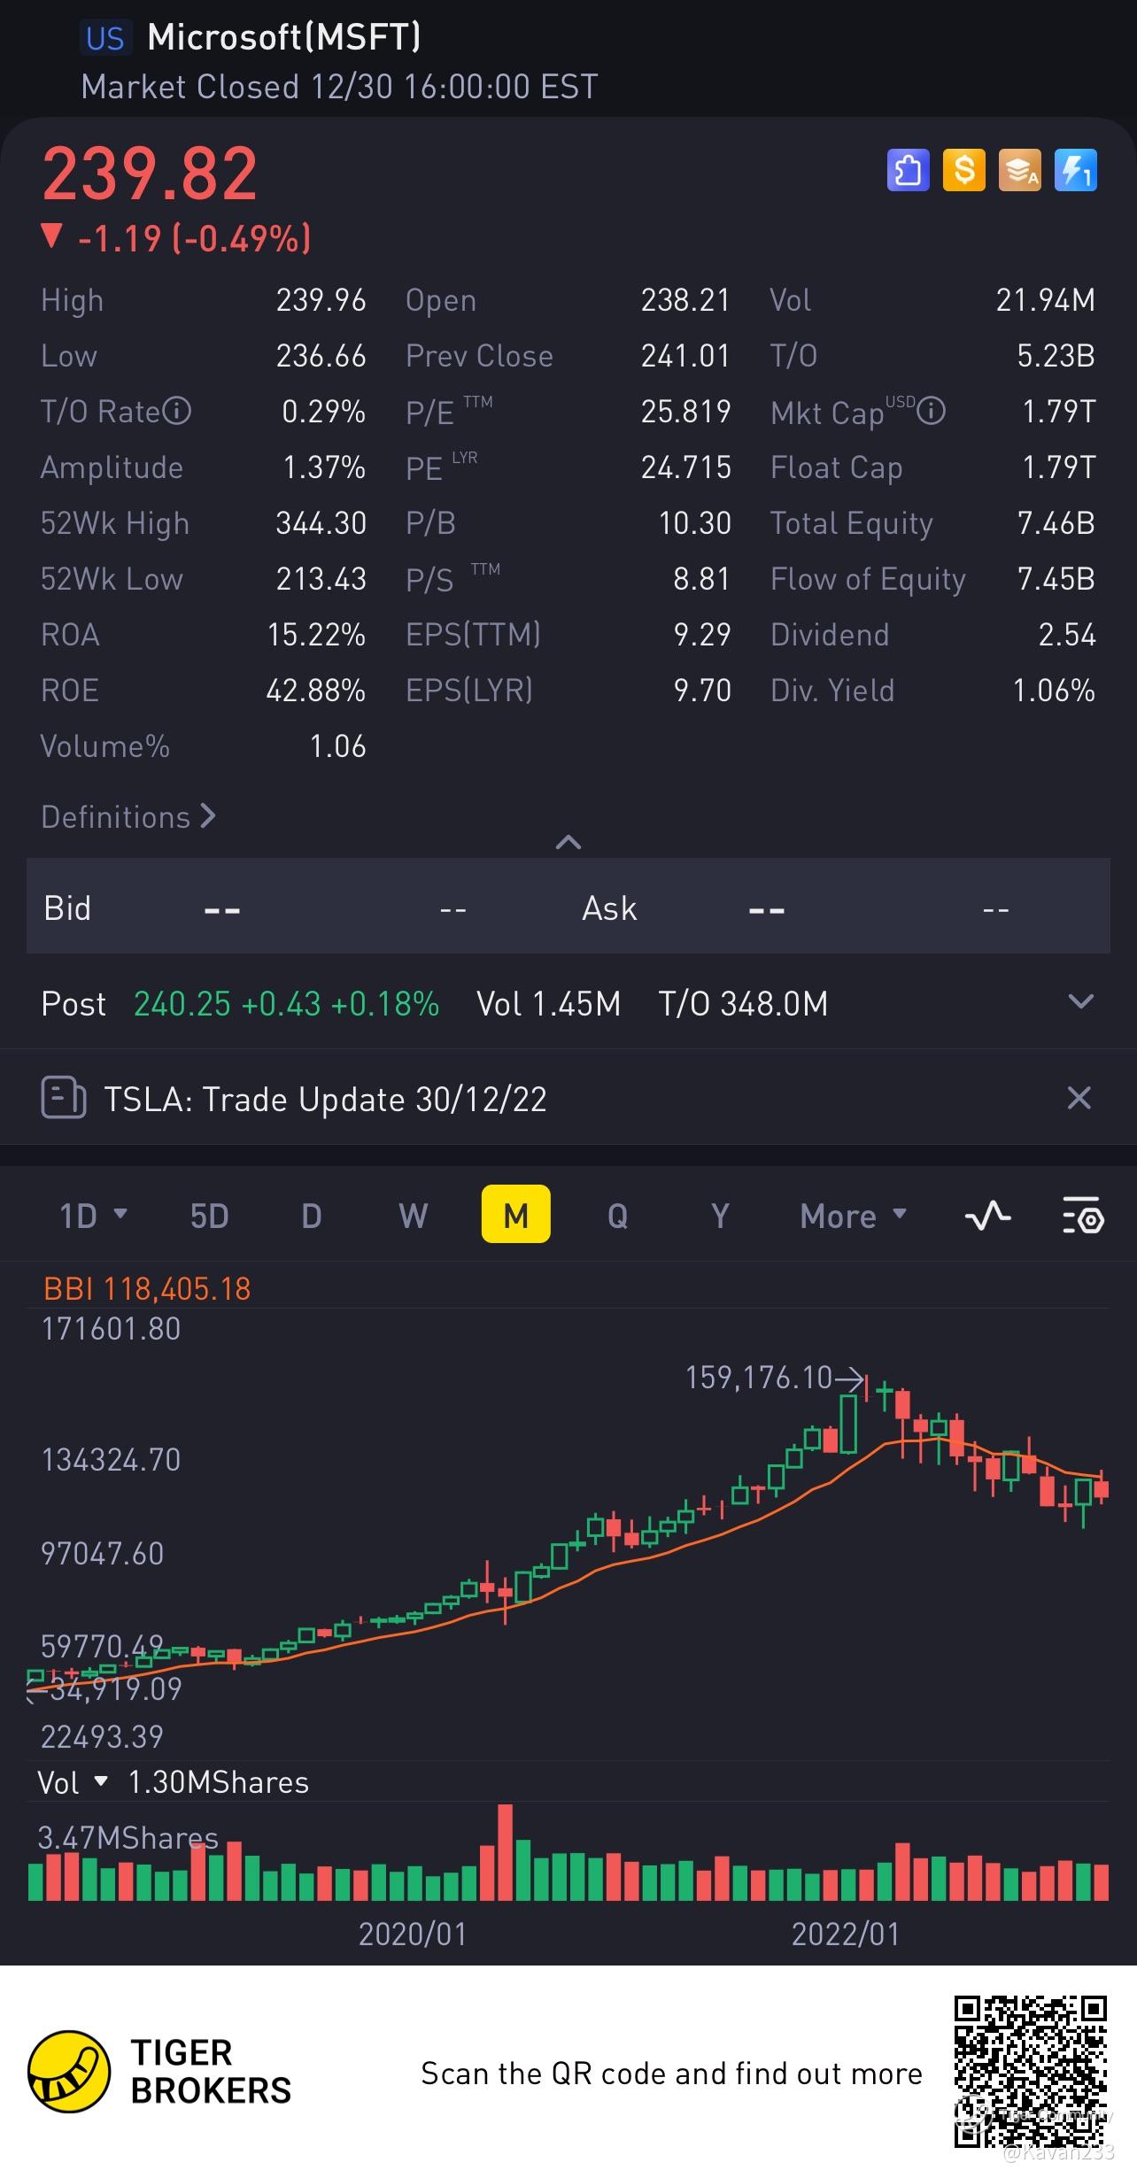The image size is (1137, 2178).
Task: Tap the QR code image
Action: (1031, 2072)
